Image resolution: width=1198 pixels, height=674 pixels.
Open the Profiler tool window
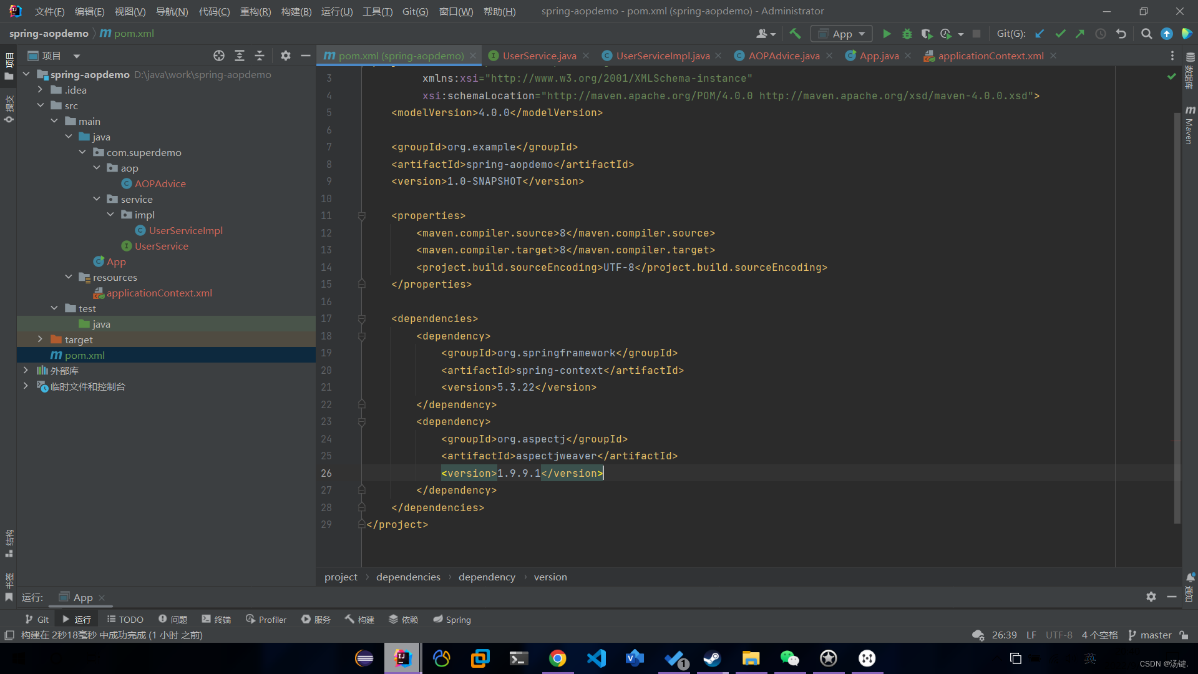point(266,619)
